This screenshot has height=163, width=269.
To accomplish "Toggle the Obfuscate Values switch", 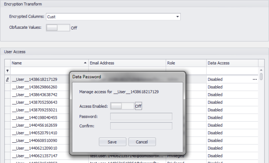I will click(x=58, y=28).
